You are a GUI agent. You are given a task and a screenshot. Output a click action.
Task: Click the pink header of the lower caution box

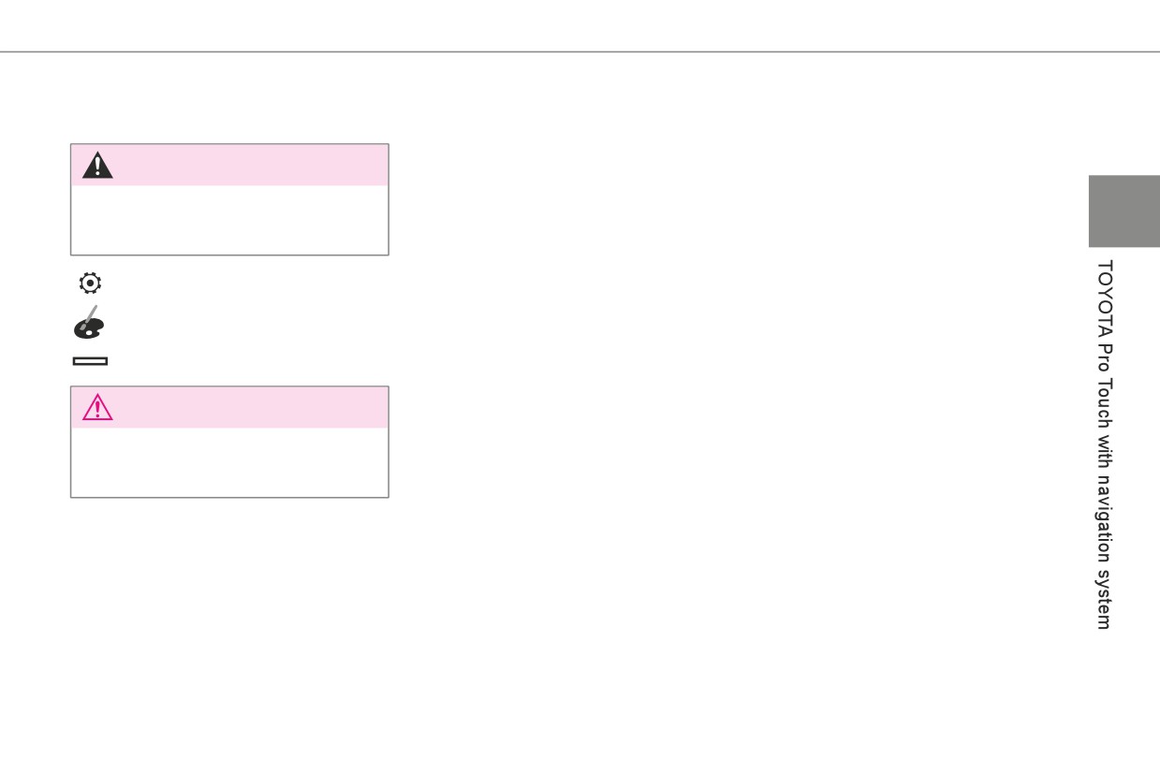click(229, 407)
